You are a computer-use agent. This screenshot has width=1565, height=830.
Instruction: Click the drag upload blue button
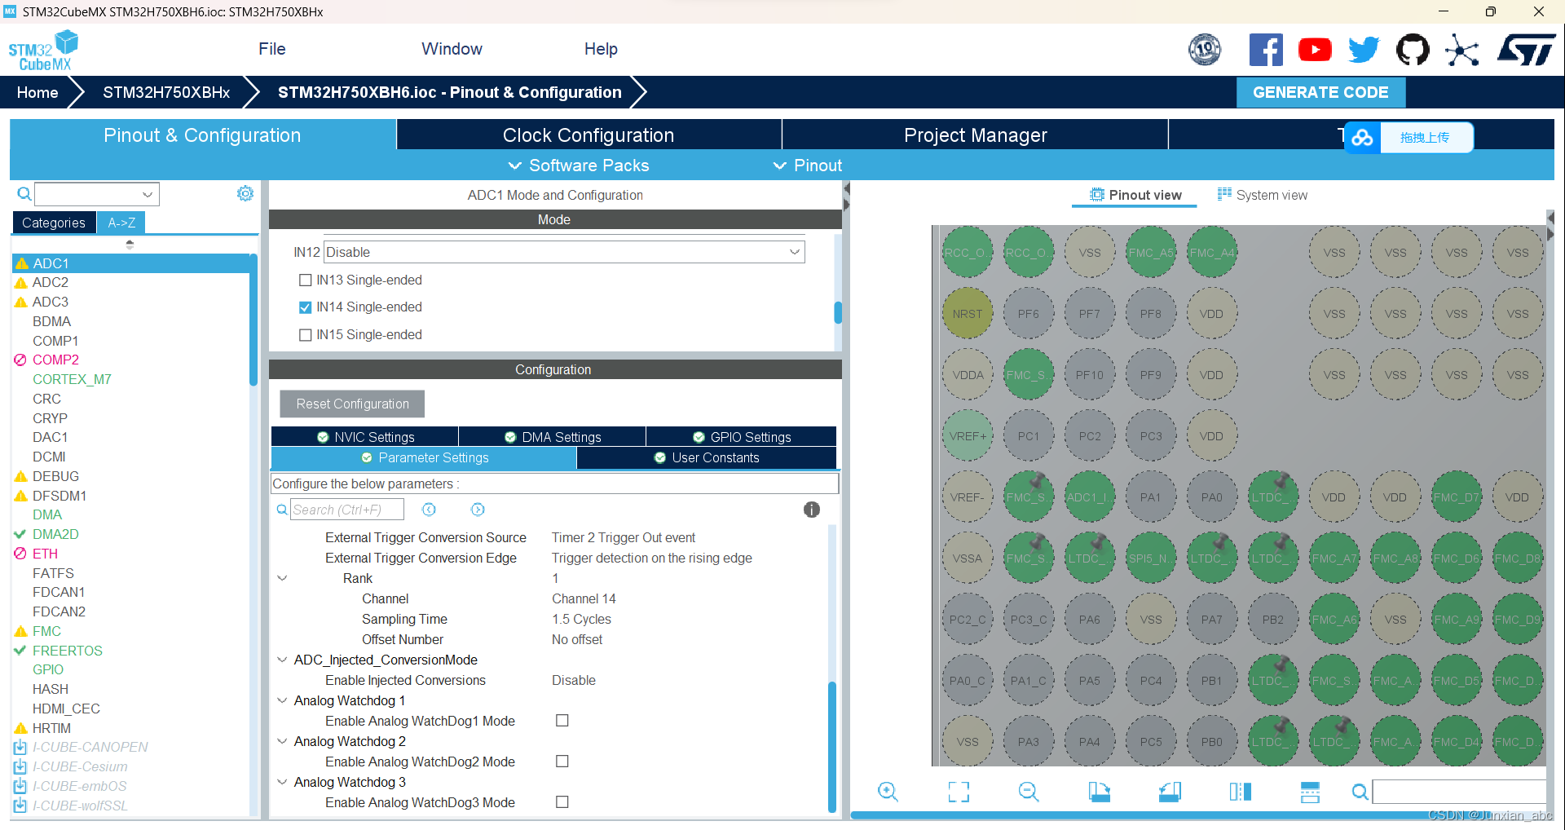click(x=1425, y=138)
